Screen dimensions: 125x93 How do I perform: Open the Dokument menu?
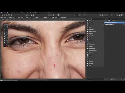pos(17,13)
